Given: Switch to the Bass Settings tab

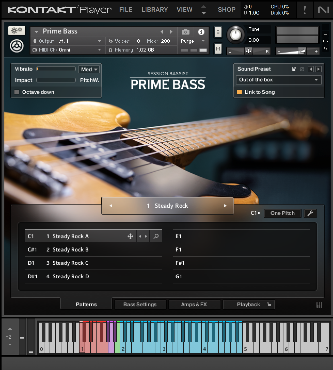Looking at the screenshot, I should pos(140,304).
